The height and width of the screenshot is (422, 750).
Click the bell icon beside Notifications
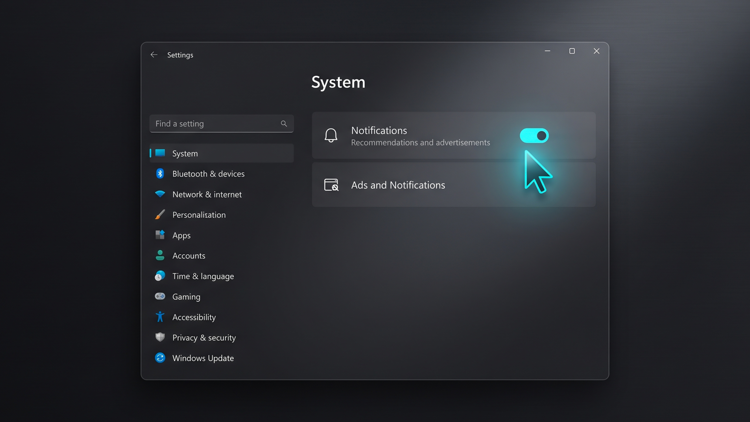pos(331,135)
